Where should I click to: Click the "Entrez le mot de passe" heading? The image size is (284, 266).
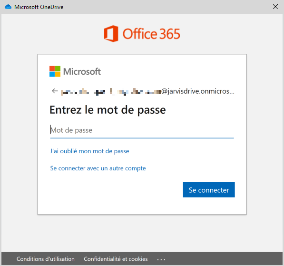click(108, 110)
